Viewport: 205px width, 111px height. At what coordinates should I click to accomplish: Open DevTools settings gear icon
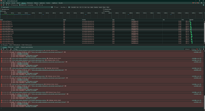(x=201, y=3)
